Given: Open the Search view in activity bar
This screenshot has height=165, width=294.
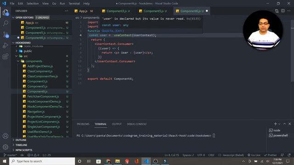Looking at the screenshot, I should tap(6, 23).
